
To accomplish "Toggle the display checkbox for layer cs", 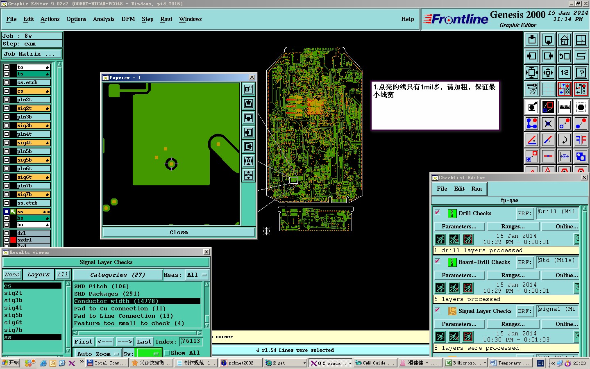I will click(7, 91).
